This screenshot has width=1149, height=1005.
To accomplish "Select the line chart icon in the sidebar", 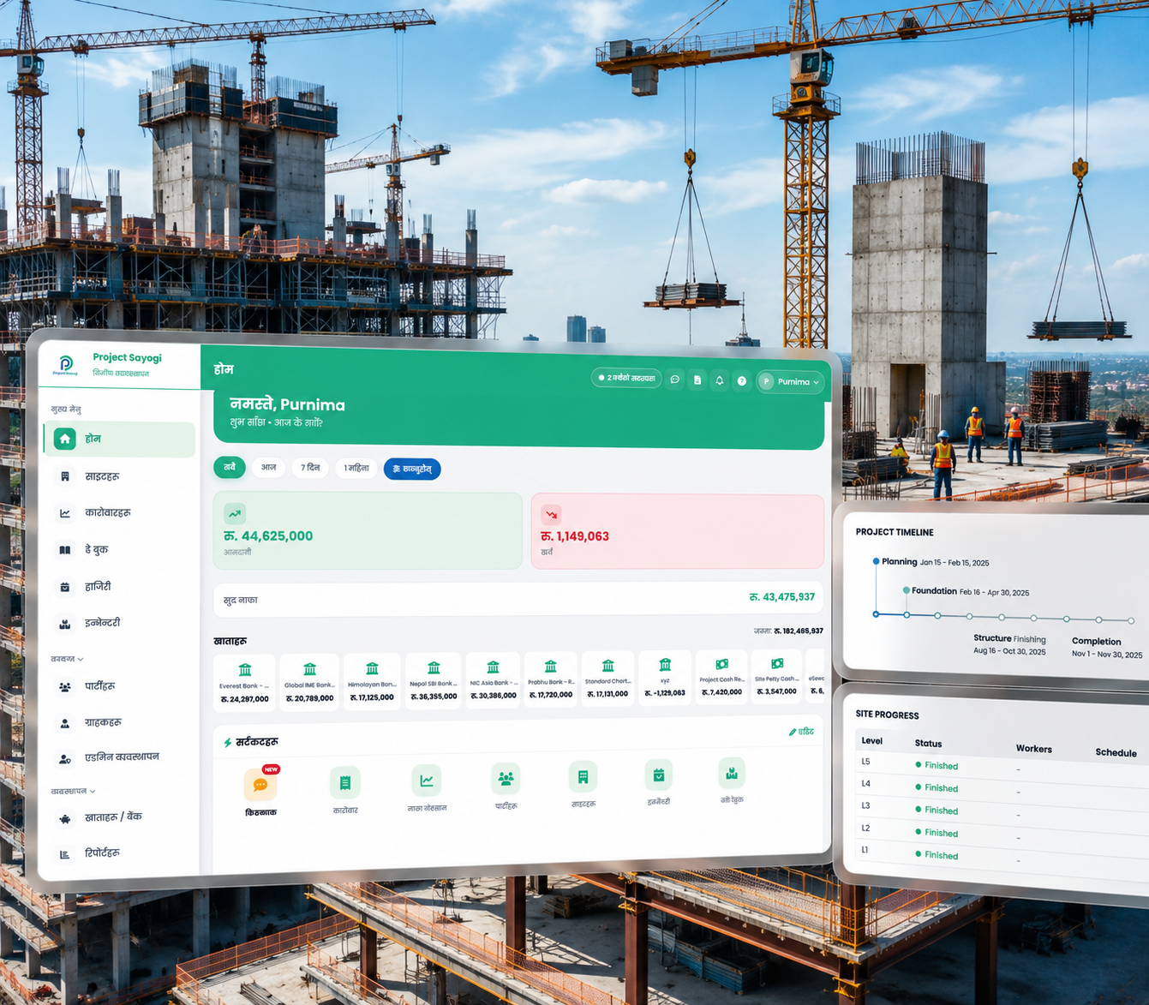I will (65, 513).
